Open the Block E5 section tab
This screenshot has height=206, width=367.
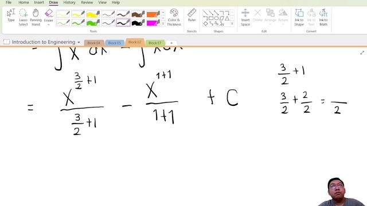pyautogui.click(x=115, y=43)
